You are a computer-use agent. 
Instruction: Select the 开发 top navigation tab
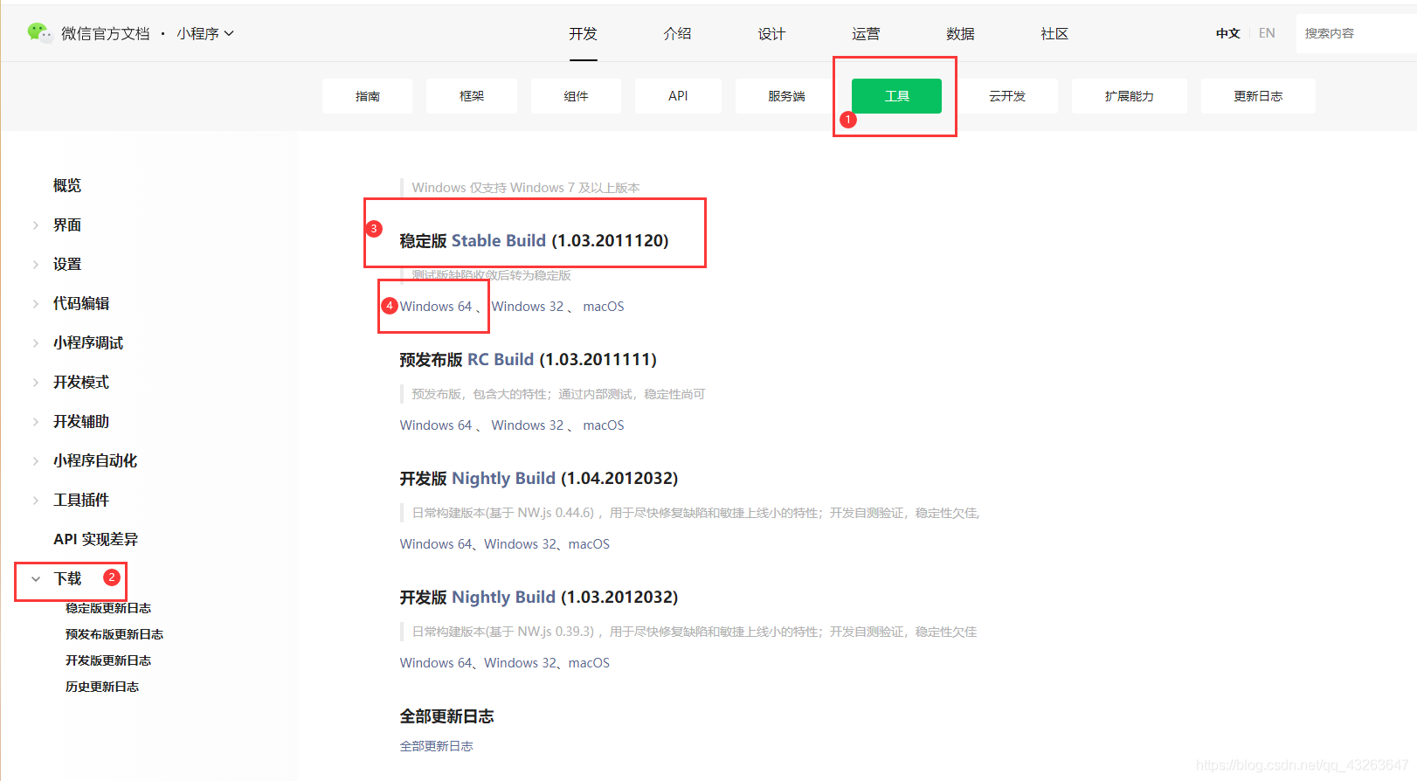click(x=583, y=33)
